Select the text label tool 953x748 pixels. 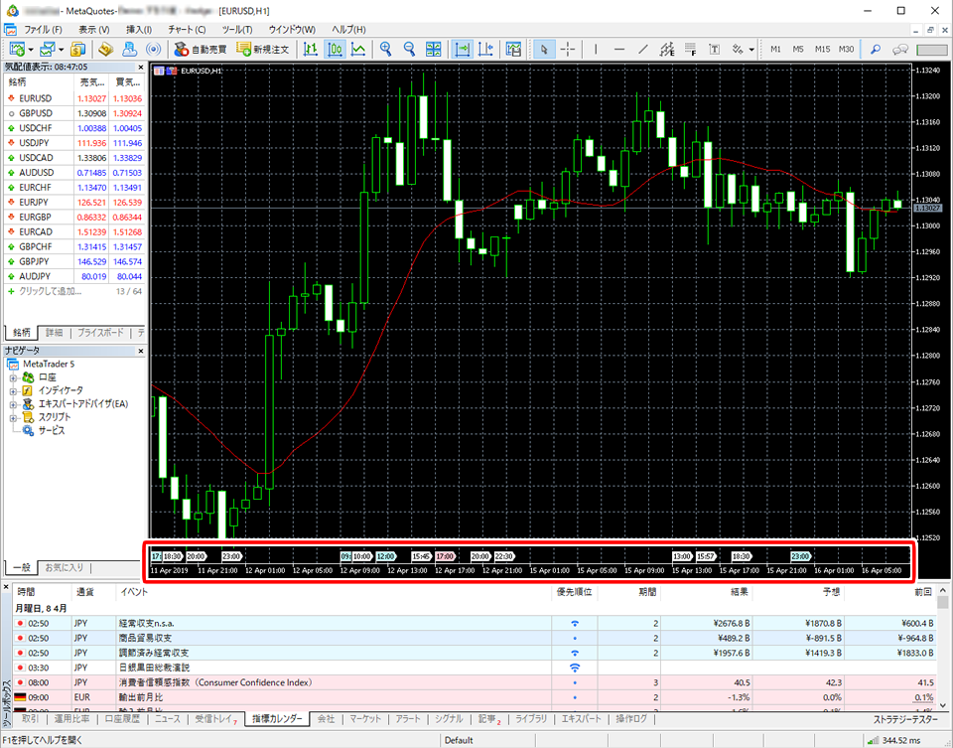[716, 49]
